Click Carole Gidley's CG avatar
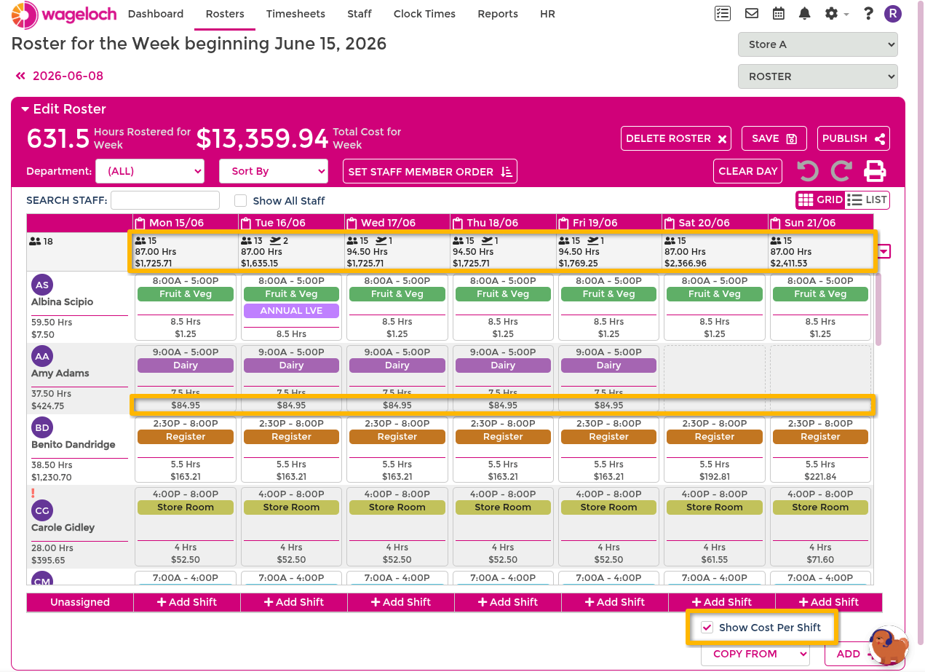Screen dimensions: 925x672 42,510
